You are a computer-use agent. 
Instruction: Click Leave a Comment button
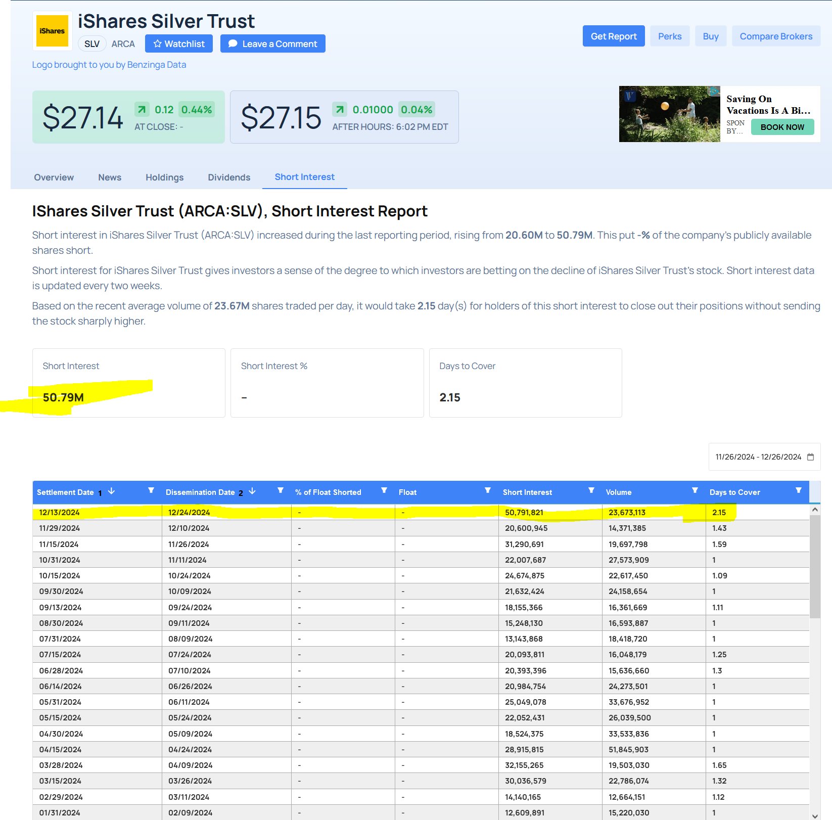273,43
